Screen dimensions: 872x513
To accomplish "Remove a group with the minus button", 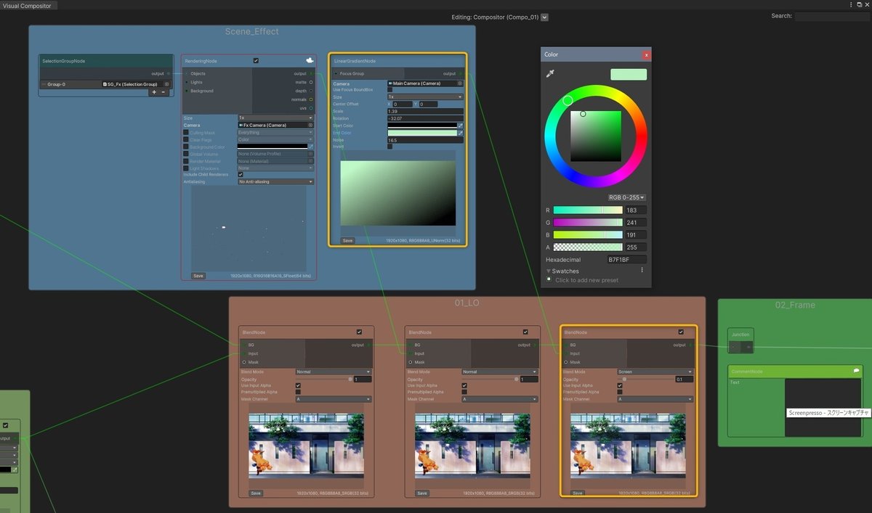I will click(163, 92).
